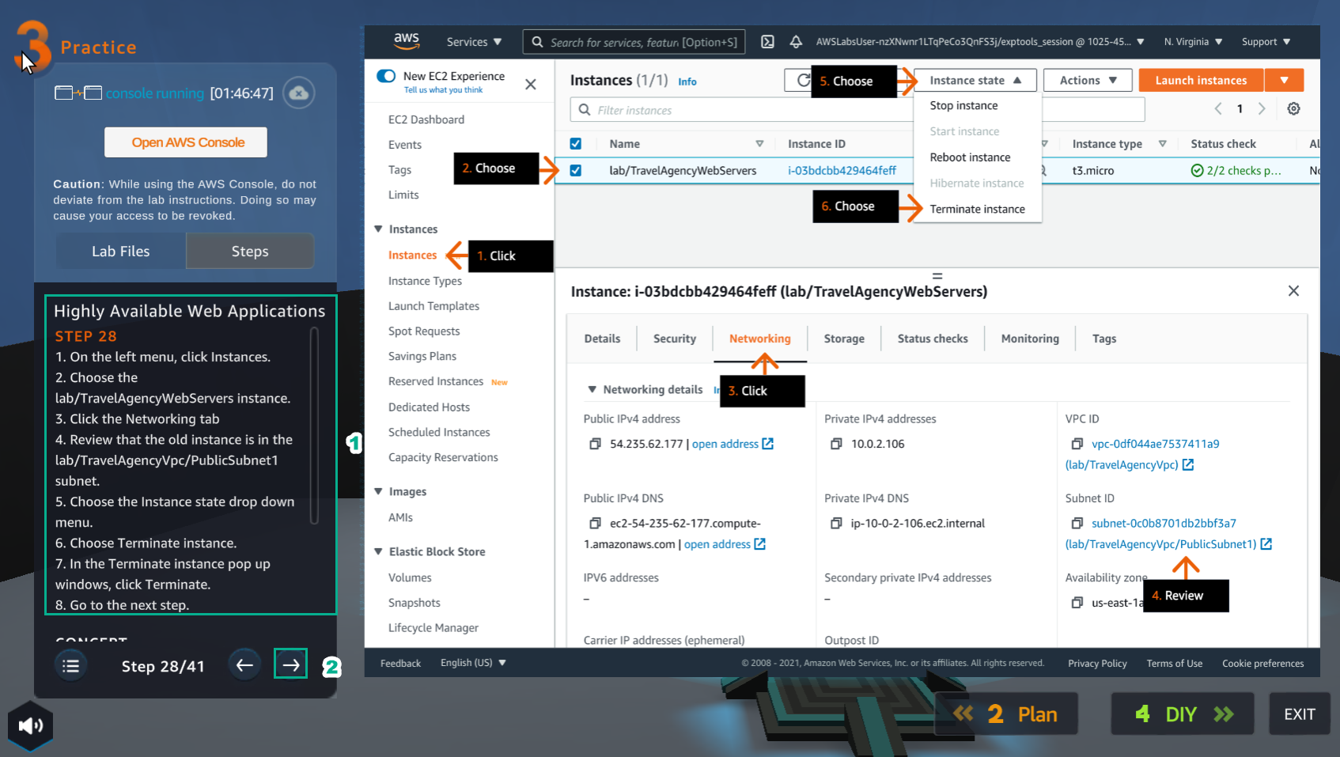Click the Open AWS Console button
Viewport: 1340px width, 757px height.
point(186,142)
